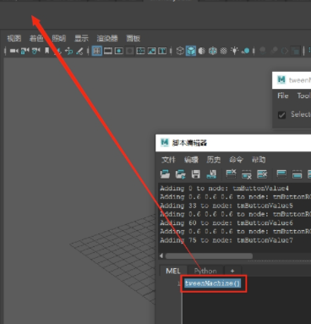Open the Tools menu in tweenMachine window
The height and width of the screenshot is (324, 311).
[x=303, y=96]
